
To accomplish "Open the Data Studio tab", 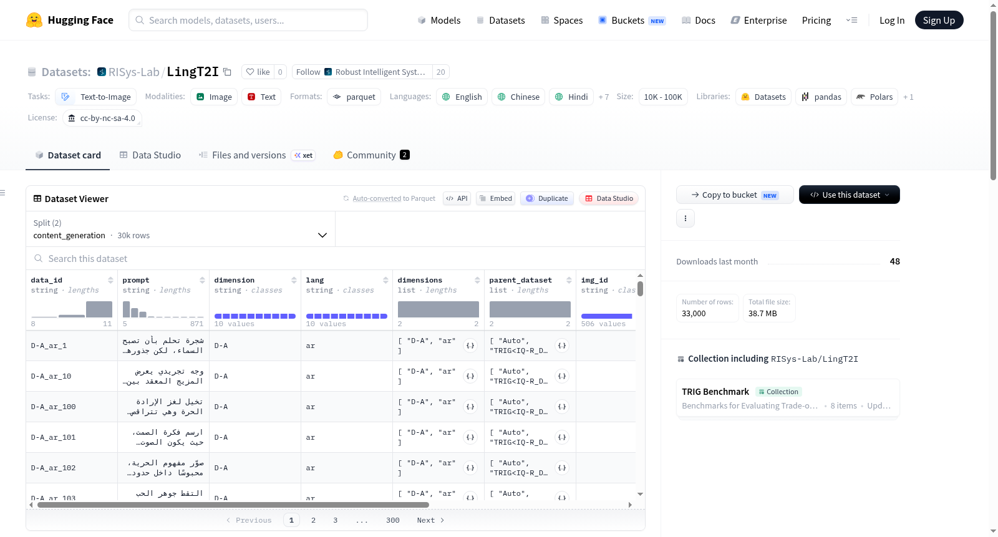I will [x=150, y=155].
